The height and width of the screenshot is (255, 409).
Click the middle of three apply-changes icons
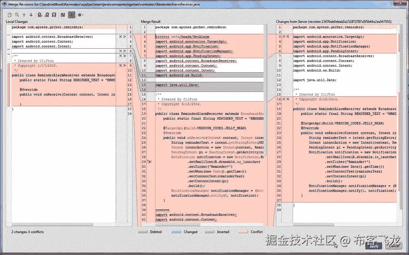pos(47,15)
